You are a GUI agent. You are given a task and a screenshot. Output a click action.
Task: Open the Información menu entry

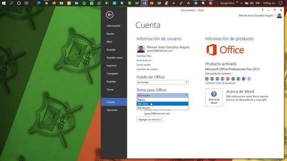pyautogui.click(x=113, y=26)
